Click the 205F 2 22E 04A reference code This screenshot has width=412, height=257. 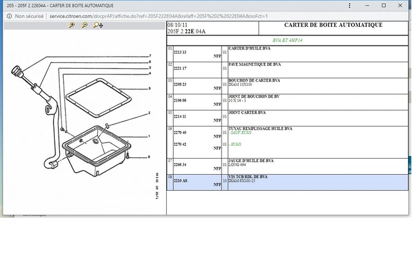click(x=187, y=31)
